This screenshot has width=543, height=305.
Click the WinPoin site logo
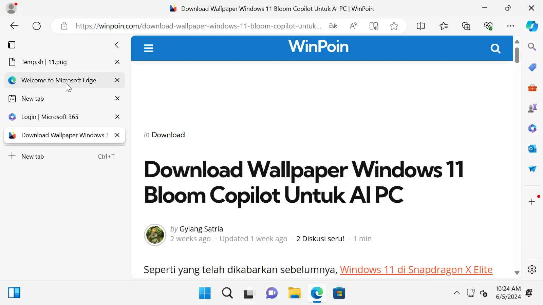click(x=318, y=46)
